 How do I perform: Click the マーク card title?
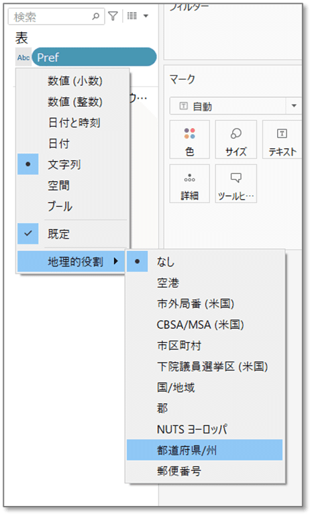click(x=183, y=79)
